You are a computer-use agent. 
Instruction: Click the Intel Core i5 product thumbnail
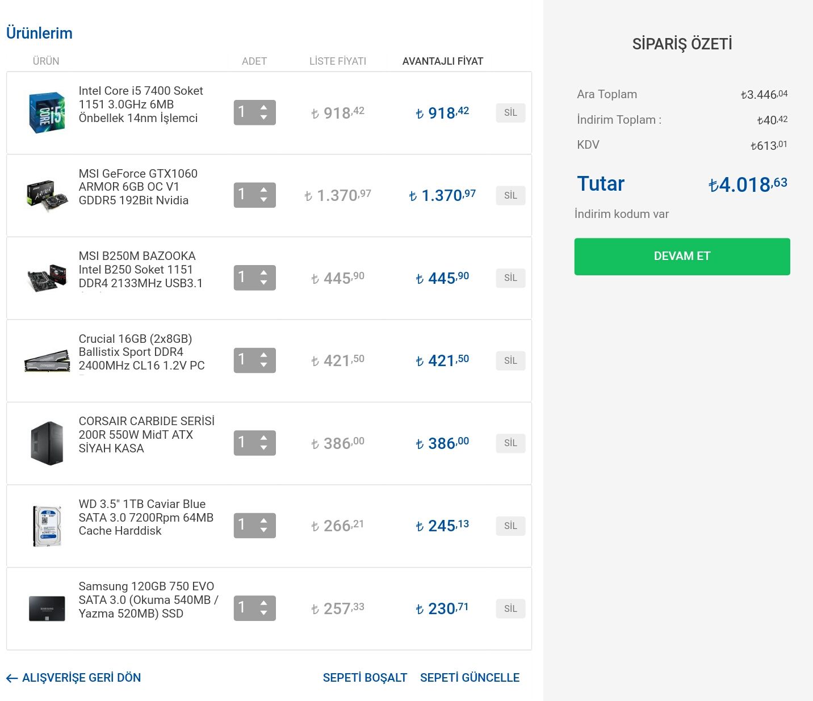click(x=47, y=112)
